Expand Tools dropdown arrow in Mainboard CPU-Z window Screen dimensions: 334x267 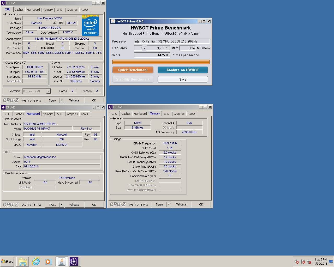[x=62, y=205]
